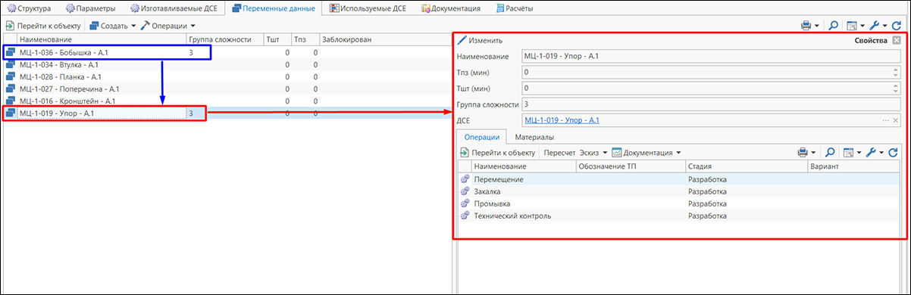Viewport: 911px width, 295px height.
Task: Switch to the Материалы tab
Action: pos(534,137)
